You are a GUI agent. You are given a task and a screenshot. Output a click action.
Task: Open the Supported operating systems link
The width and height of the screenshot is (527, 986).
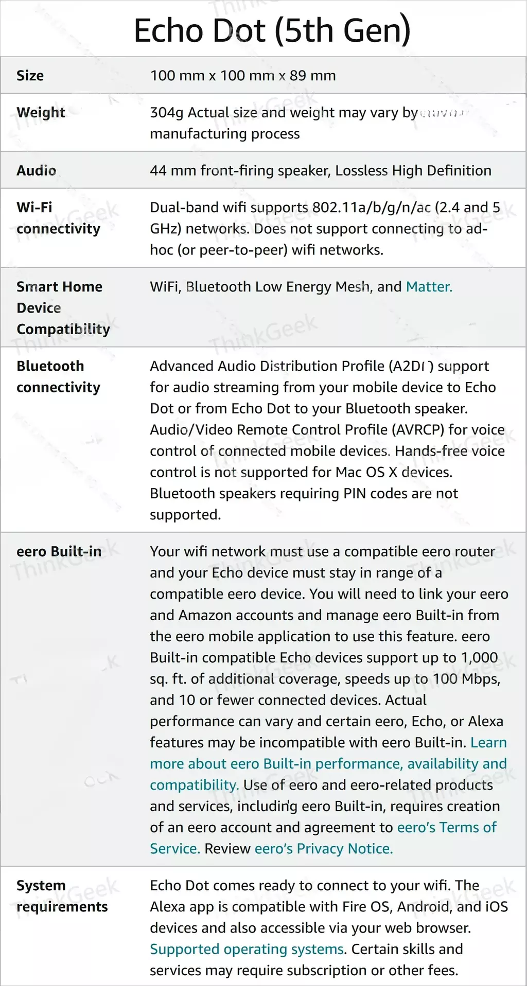247,949
